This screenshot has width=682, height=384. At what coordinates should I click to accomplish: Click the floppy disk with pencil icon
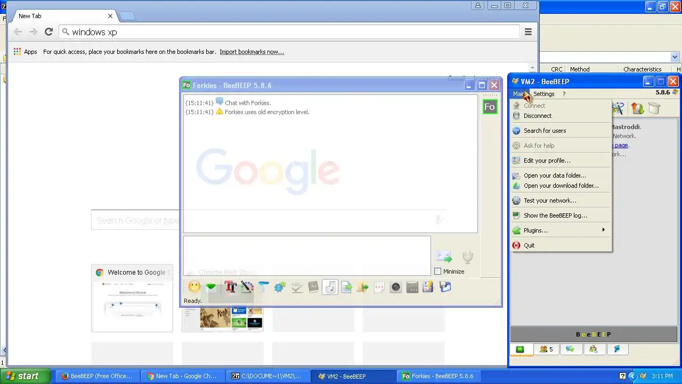click(x=428, y=287)
